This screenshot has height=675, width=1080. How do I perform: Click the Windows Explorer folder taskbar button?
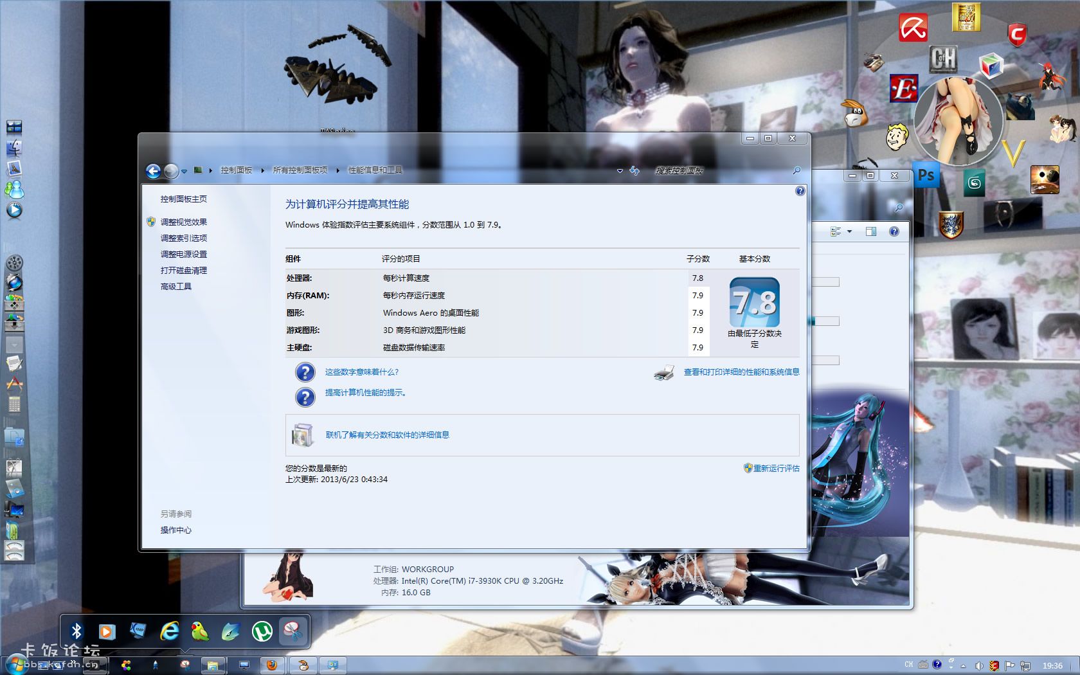(x=213, y=665)
